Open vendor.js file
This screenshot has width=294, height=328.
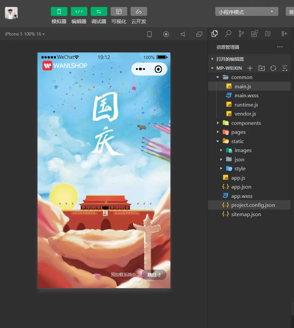click(x=249, y=114)
